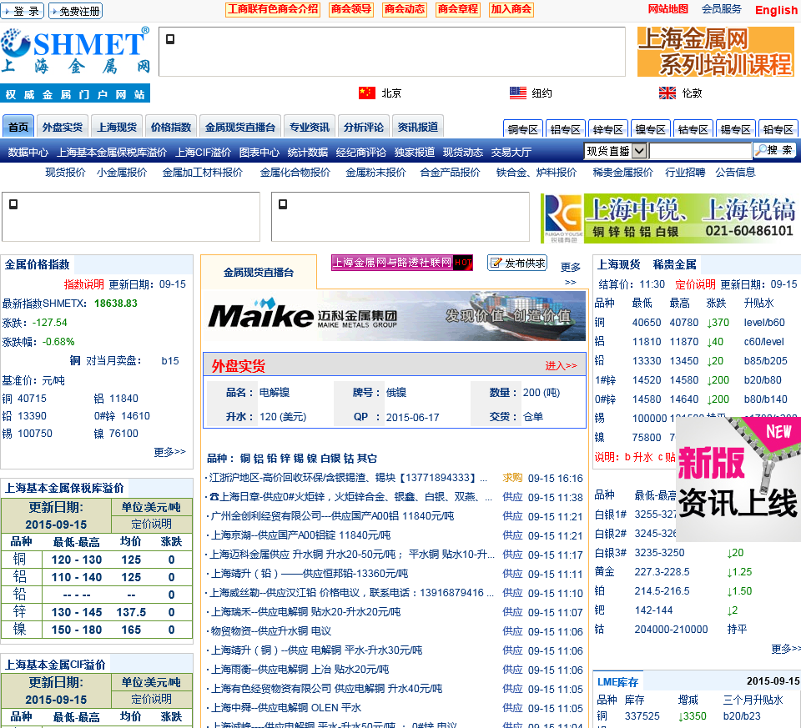Open listing 物贸物资--供应升水铜 电议
The width and height of the screenshot is (801, 728).
pos(270,631)
